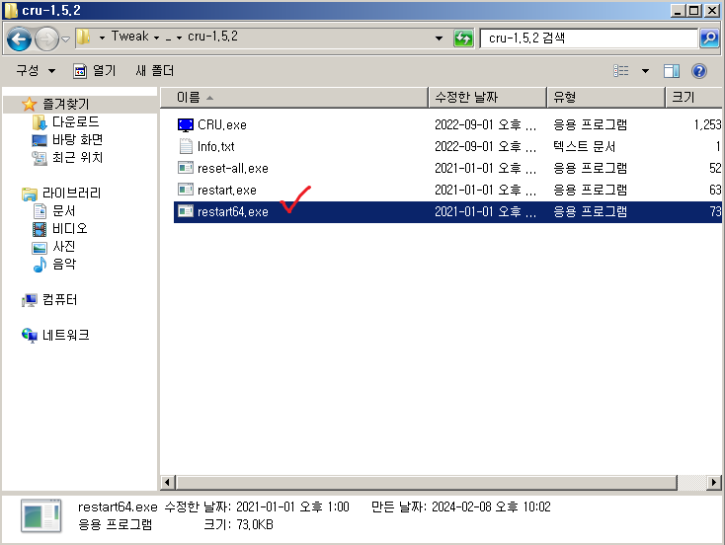Open the help question mark icon
Image resolution: width=725 pixels, height=545 pixels.
coord(699,71)
